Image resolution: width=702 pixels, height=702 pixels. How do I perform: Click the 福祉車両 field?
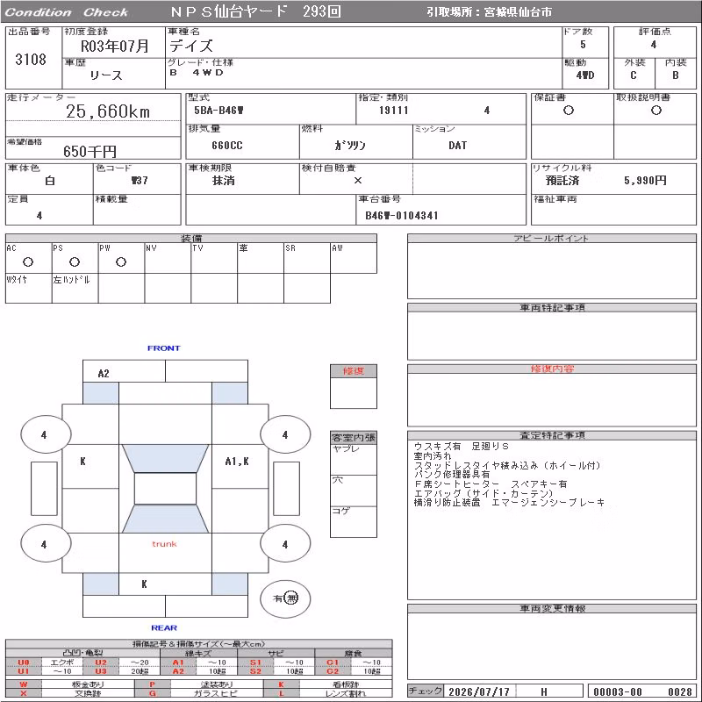613,210
